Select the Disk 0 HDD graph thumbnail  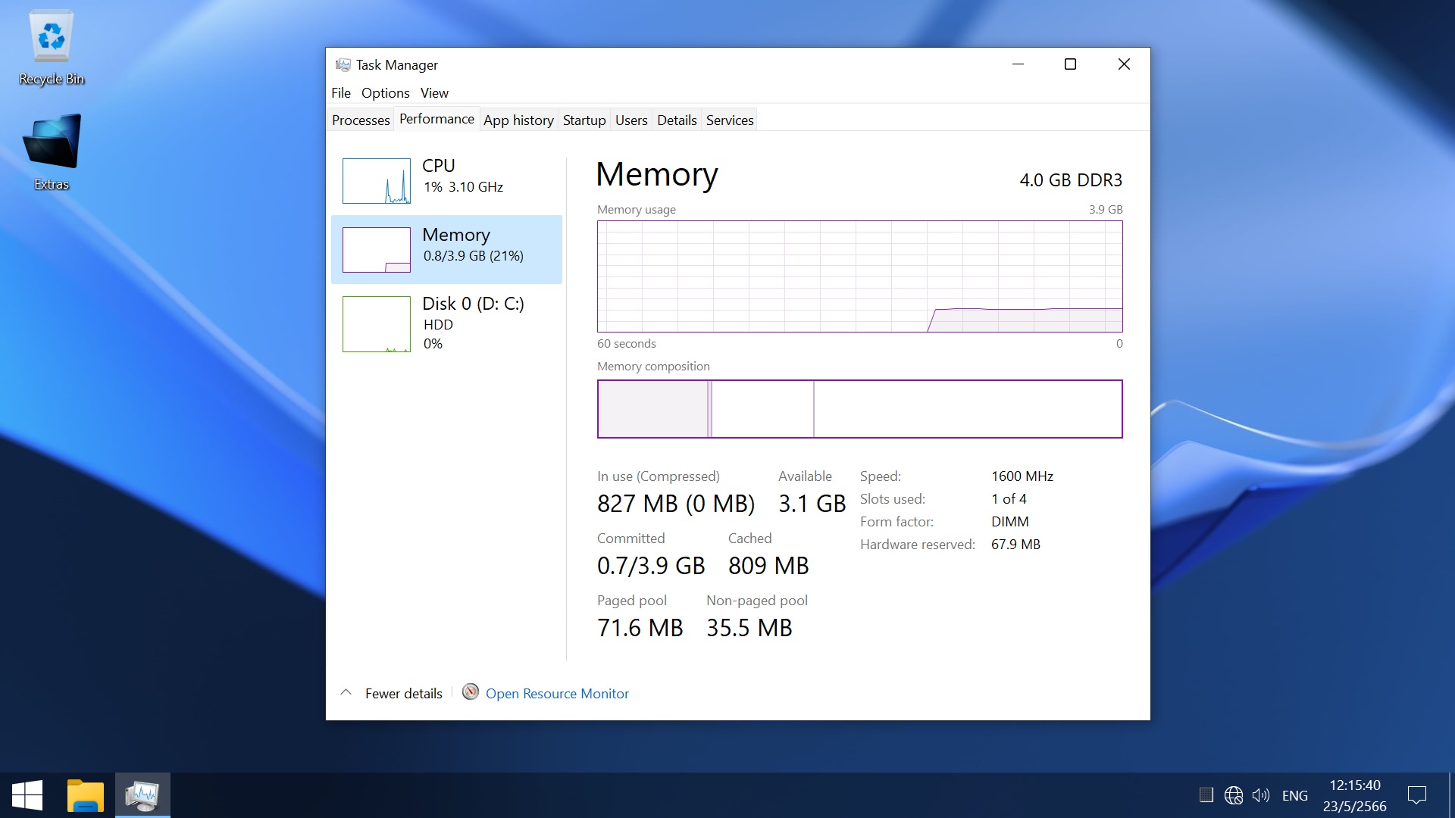tap(376, 324)
